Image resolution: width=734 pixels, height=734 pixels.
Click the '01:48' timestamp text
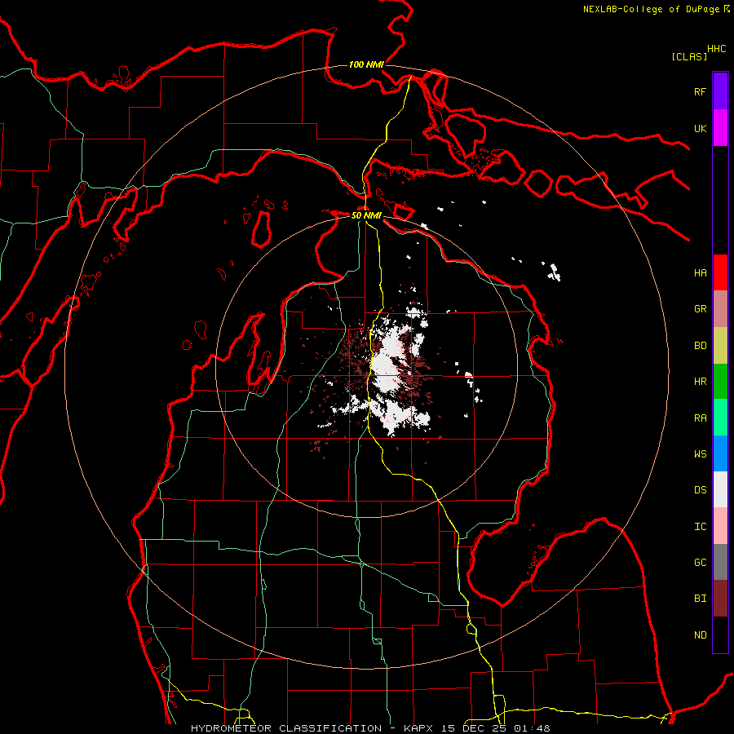click(532, 728)
